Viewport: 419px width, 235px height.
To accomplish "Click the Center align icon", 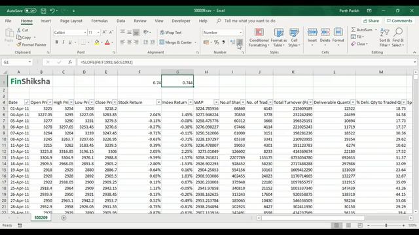I will coord(130,42).
